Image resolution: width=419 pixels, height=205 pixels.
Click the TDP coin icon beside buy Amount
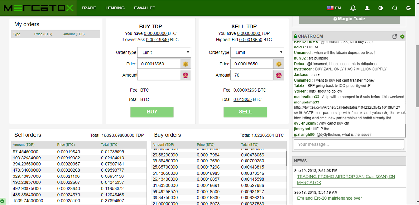[185, 75]
